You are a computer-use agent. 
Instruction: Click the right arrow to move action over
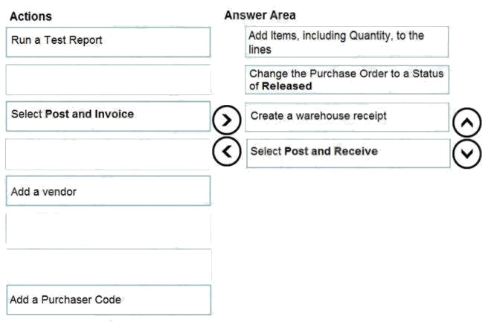tap(227, 120)
